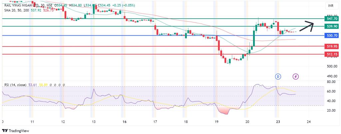Click date label 12 on time axis
Screen dimensions: 341x134
(63, 122)
